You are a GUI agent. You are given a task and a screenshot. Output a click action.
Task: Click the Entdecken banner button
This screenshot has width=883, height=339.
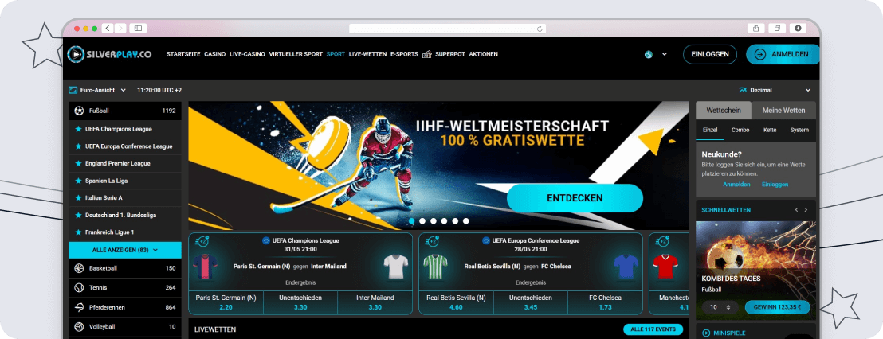(575, 198)
